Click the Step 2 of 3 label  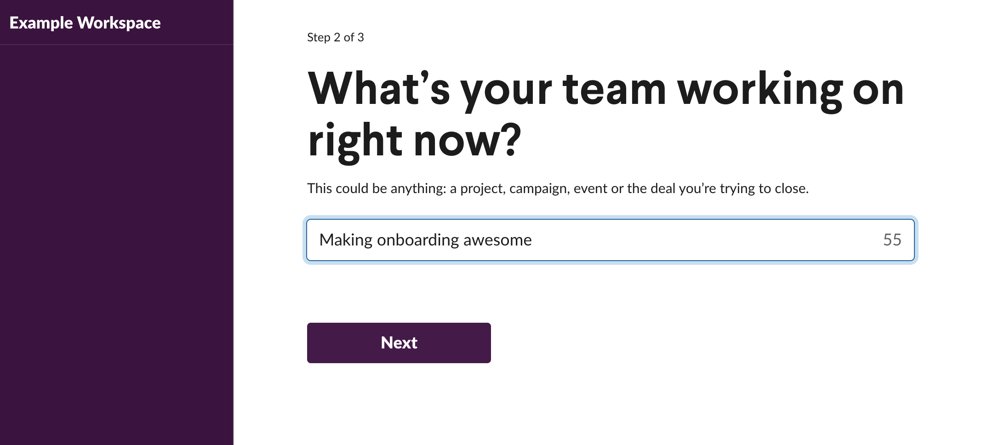(335, 37)
